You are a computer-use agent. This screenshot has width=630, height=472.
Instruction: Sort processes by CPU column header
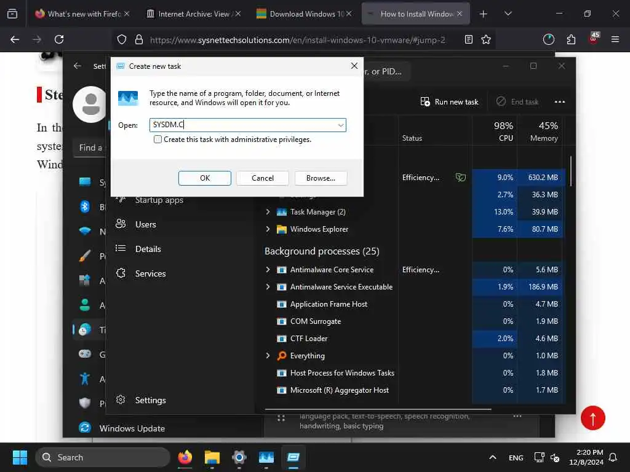pyautogui.click(x=495, y=132)
